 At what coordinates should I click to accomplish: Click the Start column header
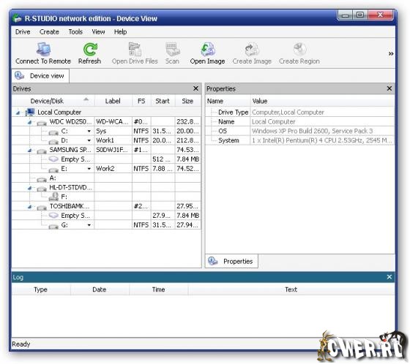point(163,101)
